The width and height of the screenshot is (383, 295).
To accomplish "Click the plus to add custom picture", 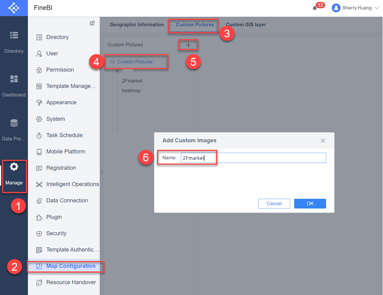I will tap(189, 45).
